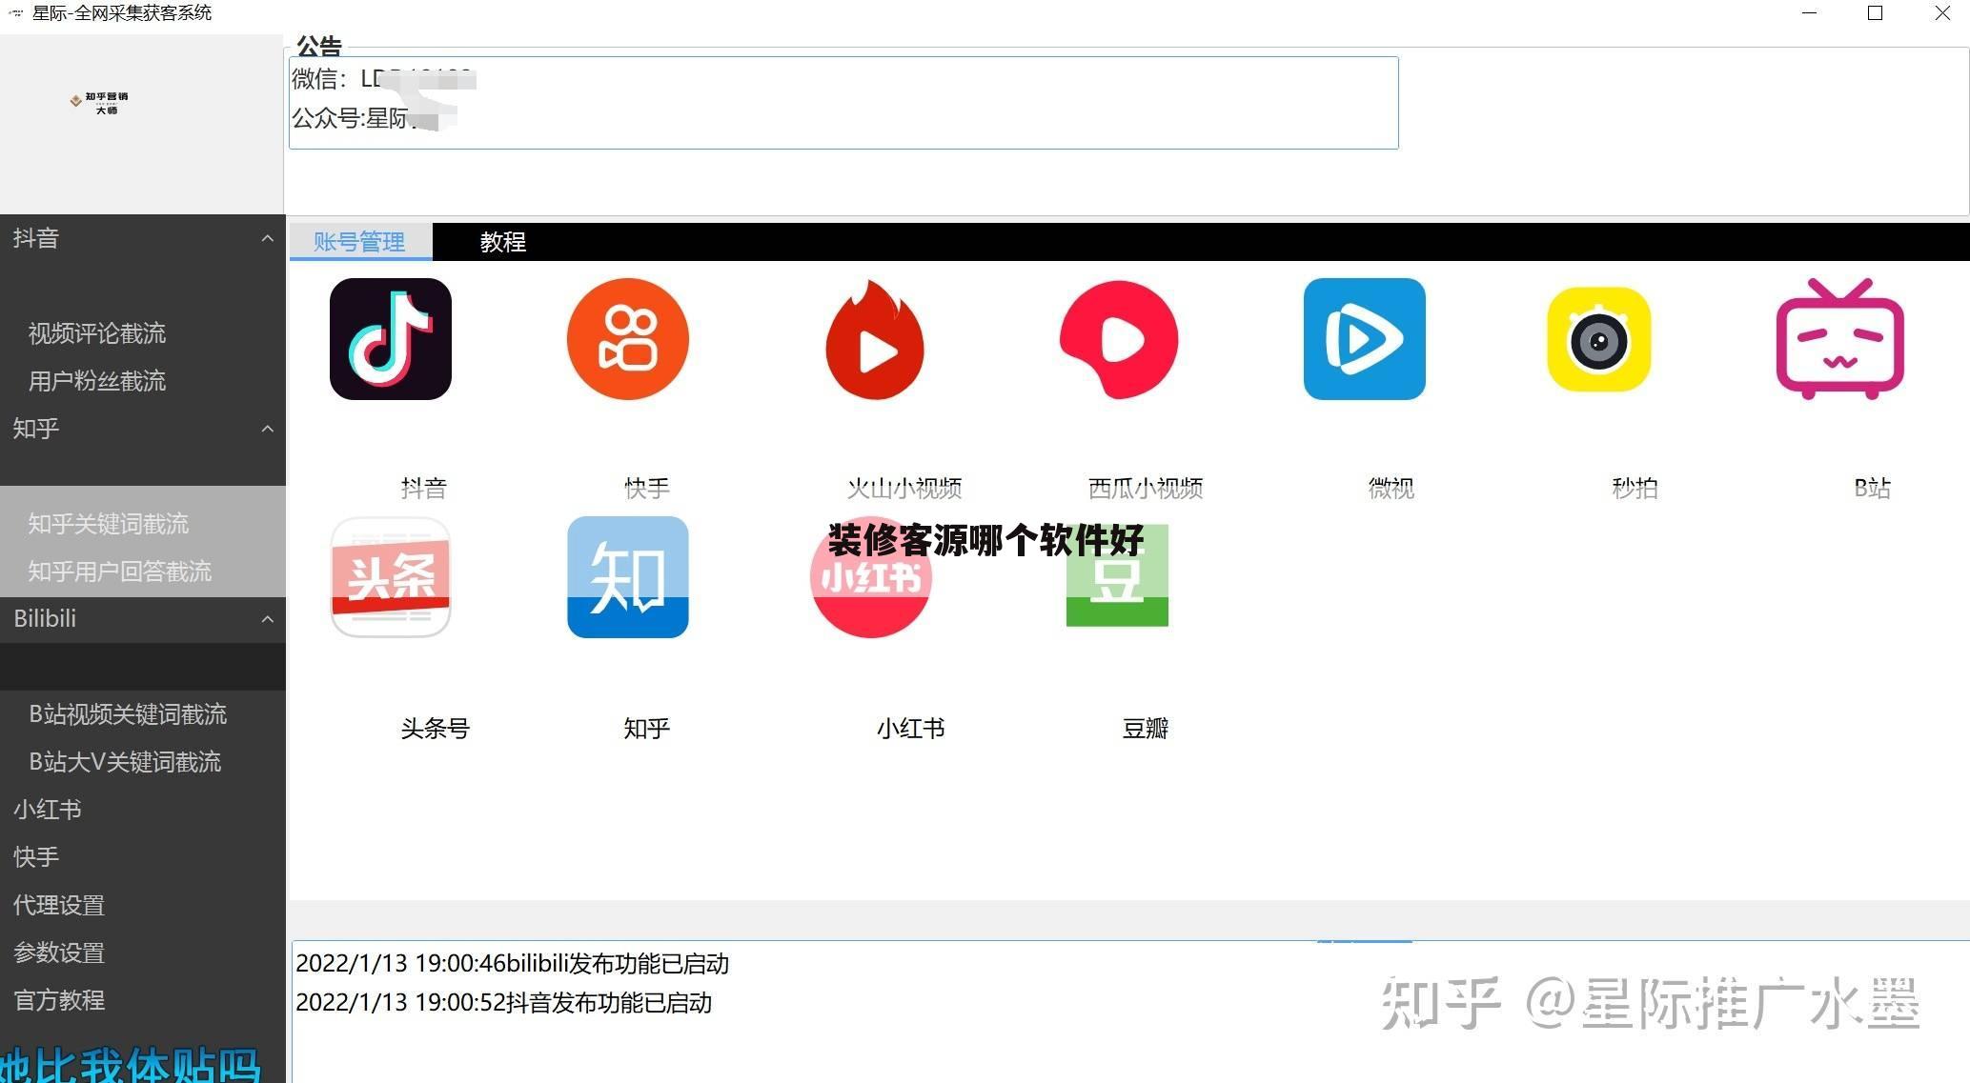Image resolution: width=1970 pixels, height=1083 pixels.
Task: Switch to the 账号管理 tab
Action: (x=360, y=242)
